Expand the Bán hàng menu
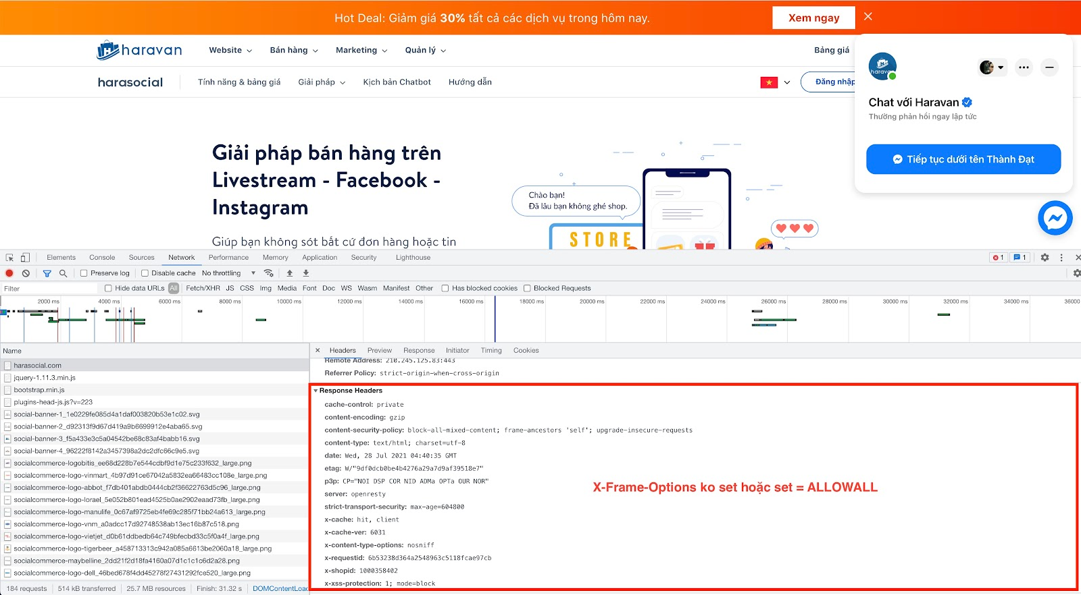The width and height of the screenshot is (1081, 595). click(x=294, y=50)
